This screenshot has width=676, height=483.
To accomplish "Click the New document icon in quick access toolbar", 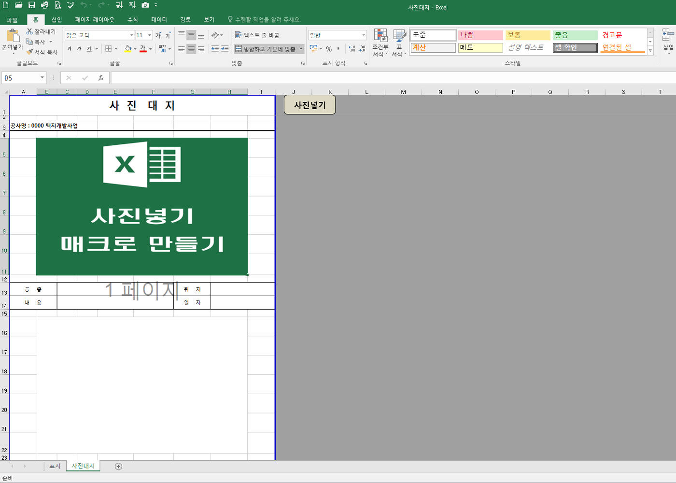I will tap(6, 5).
